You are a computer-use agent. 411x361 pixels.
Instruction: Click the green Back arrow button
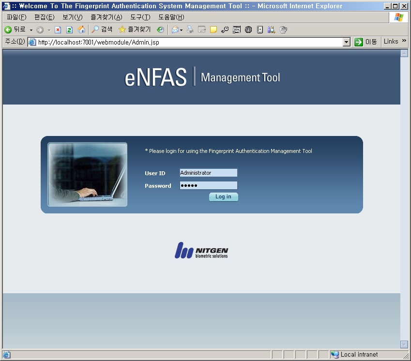(x=8, y=30)
